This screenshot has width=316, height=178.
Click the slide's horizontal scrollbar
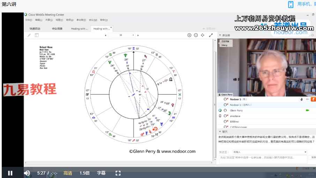pyautogui.click(x=119, y=163)
